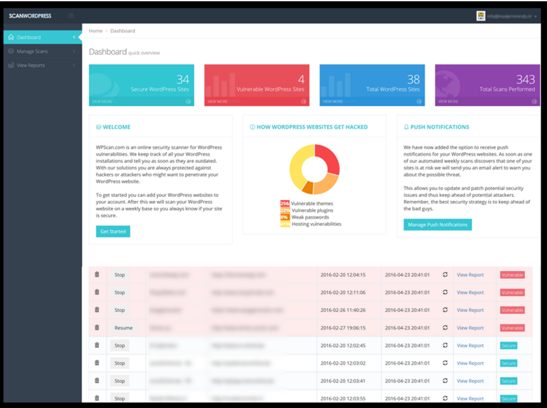Image resolution: width=547 pixels, height=408 pixels.
Task: Stop the scan created 2016-02-26 11:40:26
Action: point(119,310)
